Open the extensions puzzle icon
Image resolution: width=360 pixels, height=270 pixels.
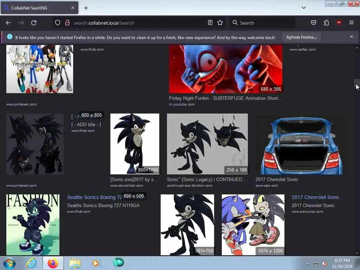pyautogui.click(x=326, y=22)
